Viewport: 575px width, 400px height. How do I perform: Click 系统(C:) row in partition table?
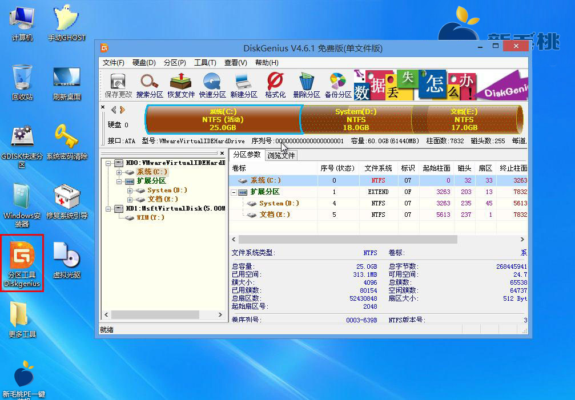[x=379, y=180]
